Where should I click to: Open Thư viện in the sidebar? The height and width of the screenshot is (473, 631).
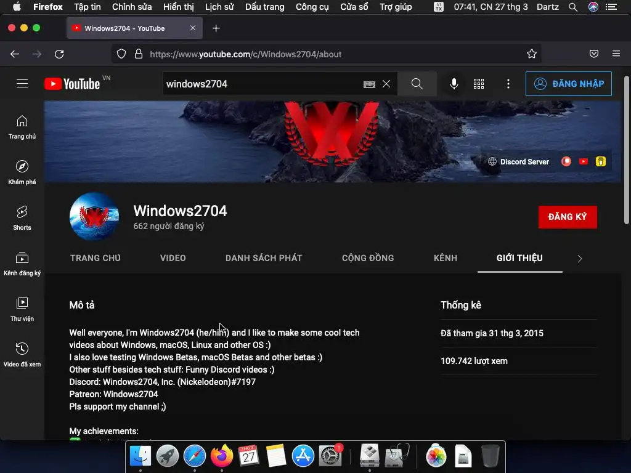pos(22,309)
